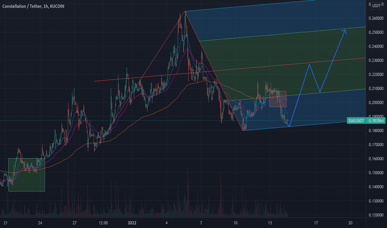Click the 0.140000 price axis label

point(376,187)
